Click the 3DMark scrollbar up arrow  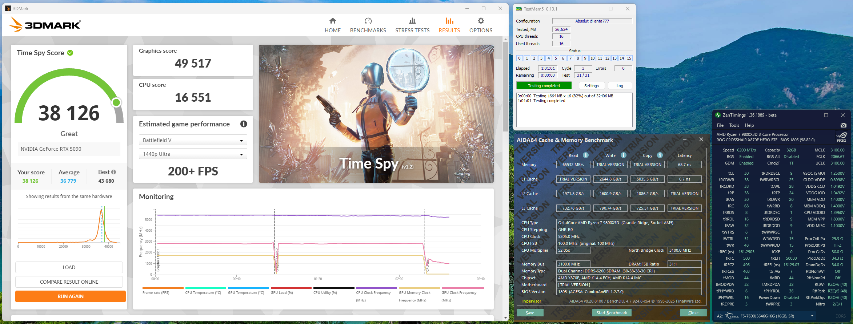coord(505,39)
